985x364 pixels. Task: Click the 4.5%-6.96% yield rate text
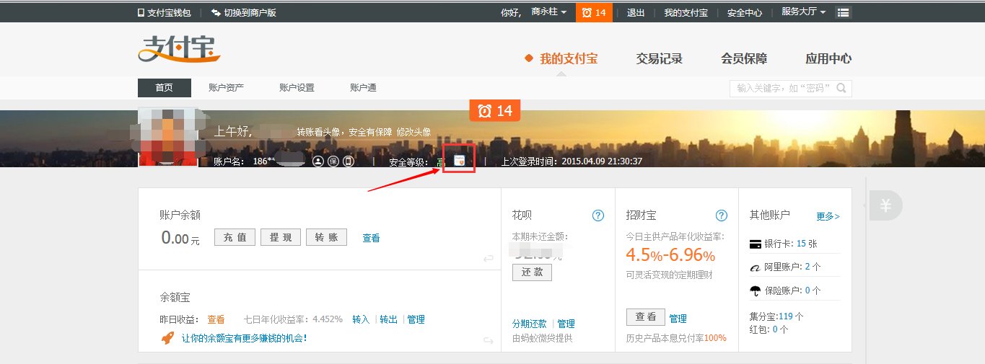(x=670, y=255)
